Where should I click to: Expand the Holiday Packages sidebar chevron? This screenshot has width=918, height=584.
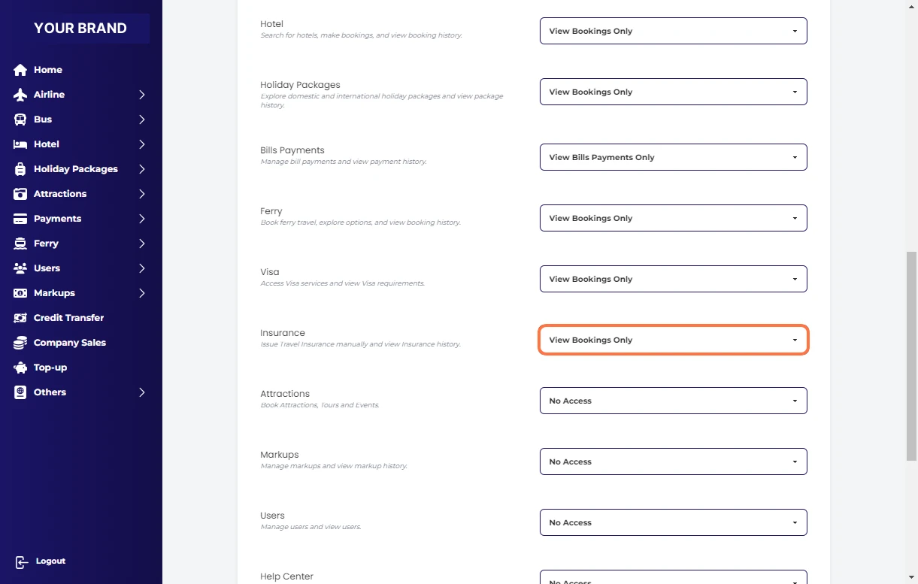pyautogui.click(x=141, y=169)
